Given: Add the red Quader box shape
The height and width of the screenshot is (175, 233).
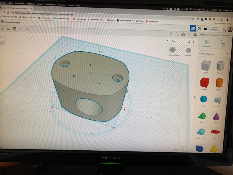Looking at the screenshot, I should point(204,83).
